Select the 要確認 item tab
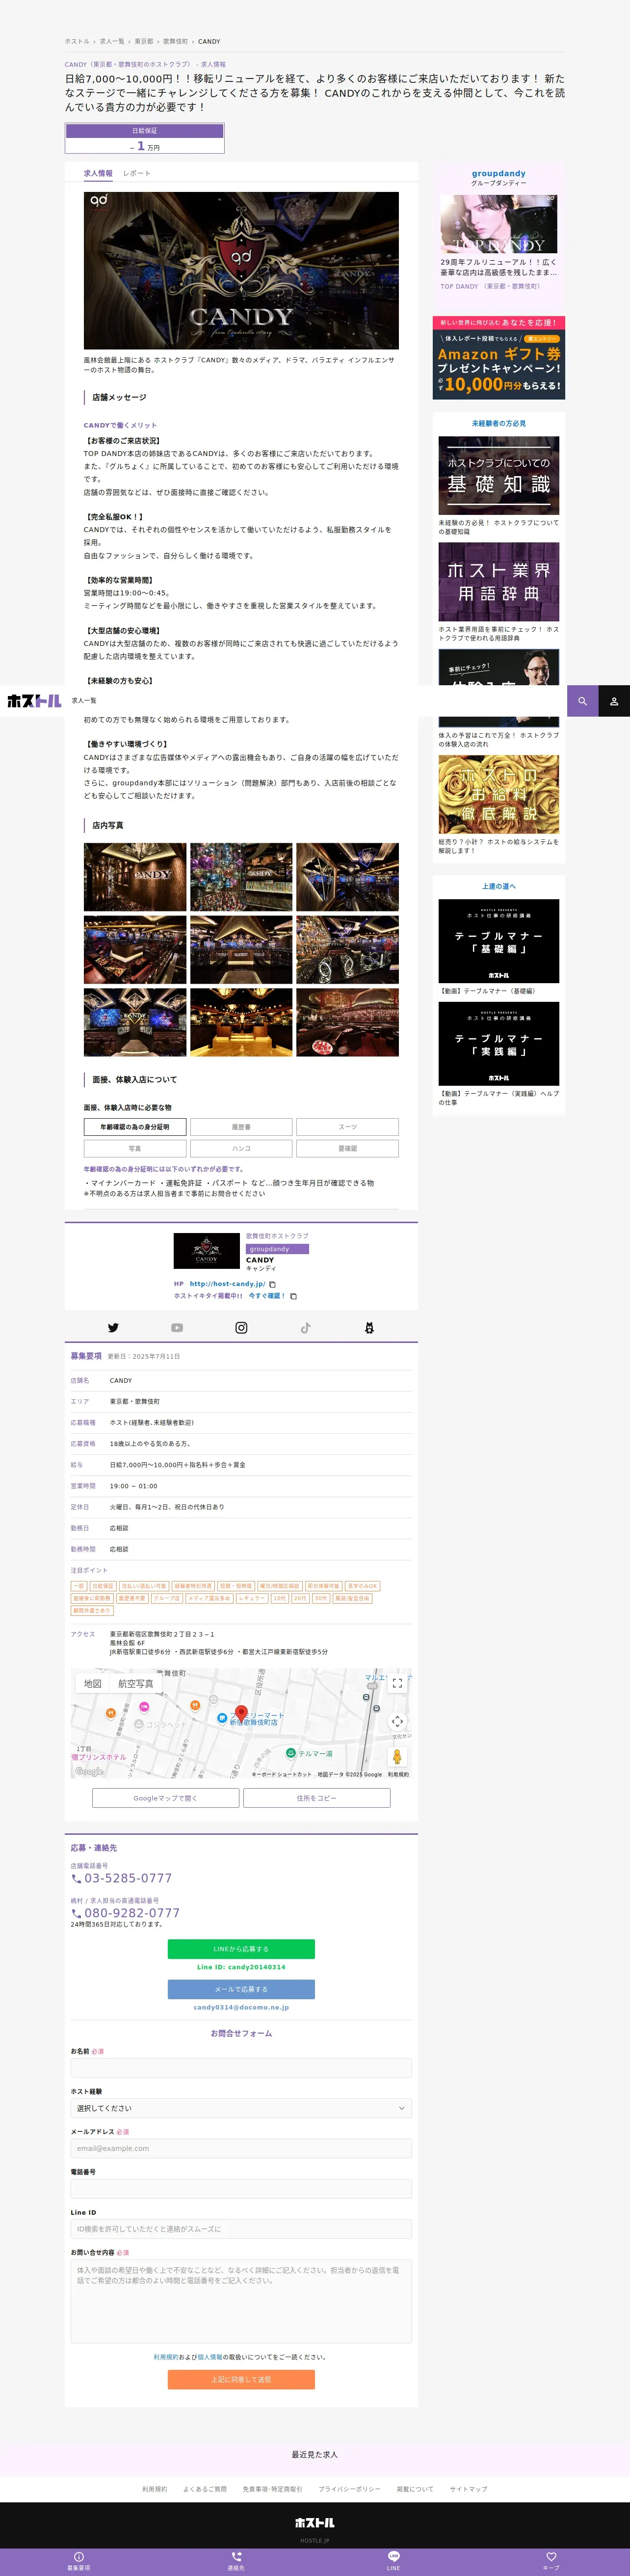Viewport: 630px width, 2576px height. (x=347, y=1149)
